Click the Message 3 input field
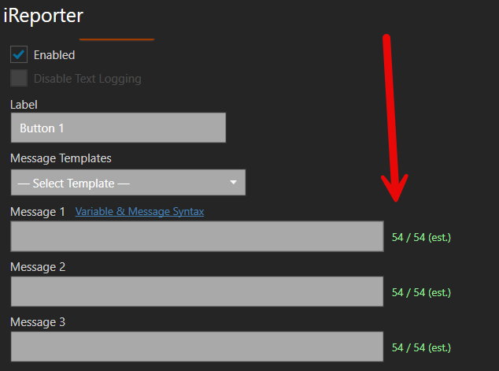The width and height of the screenshot is (499, 371). 197,347
